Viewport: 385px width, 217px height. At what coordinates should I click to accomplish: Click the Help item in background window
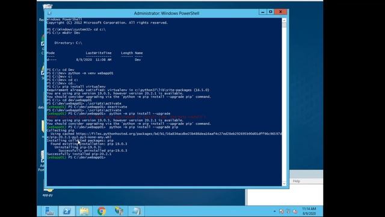coord(297,181)
